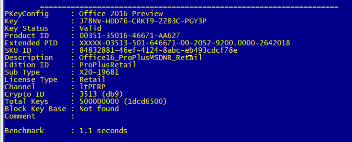Click the Benchmark value 1.1 seconds
This screenshot has height=142, width=352.
click(103, 131)
